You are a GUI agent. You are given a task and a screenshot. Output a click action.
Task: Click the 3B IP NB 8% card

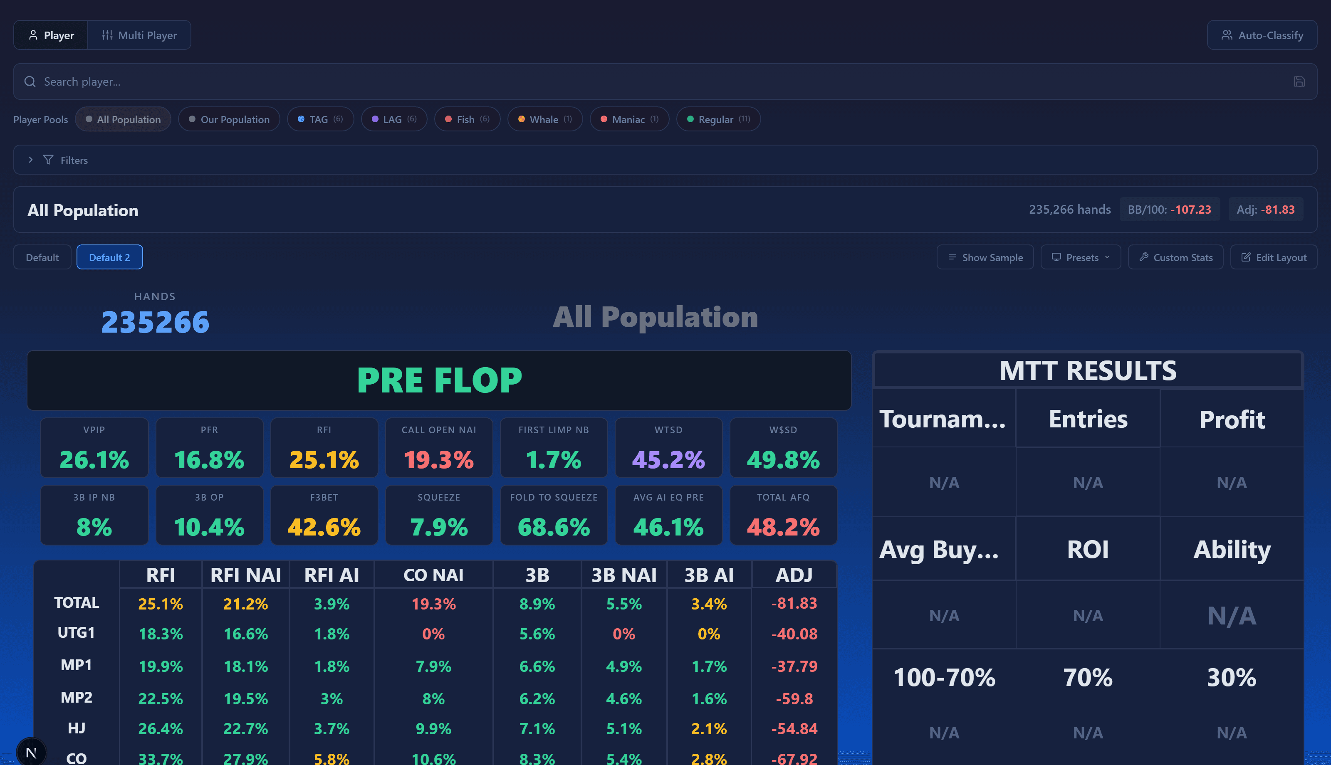coord(94,515)
